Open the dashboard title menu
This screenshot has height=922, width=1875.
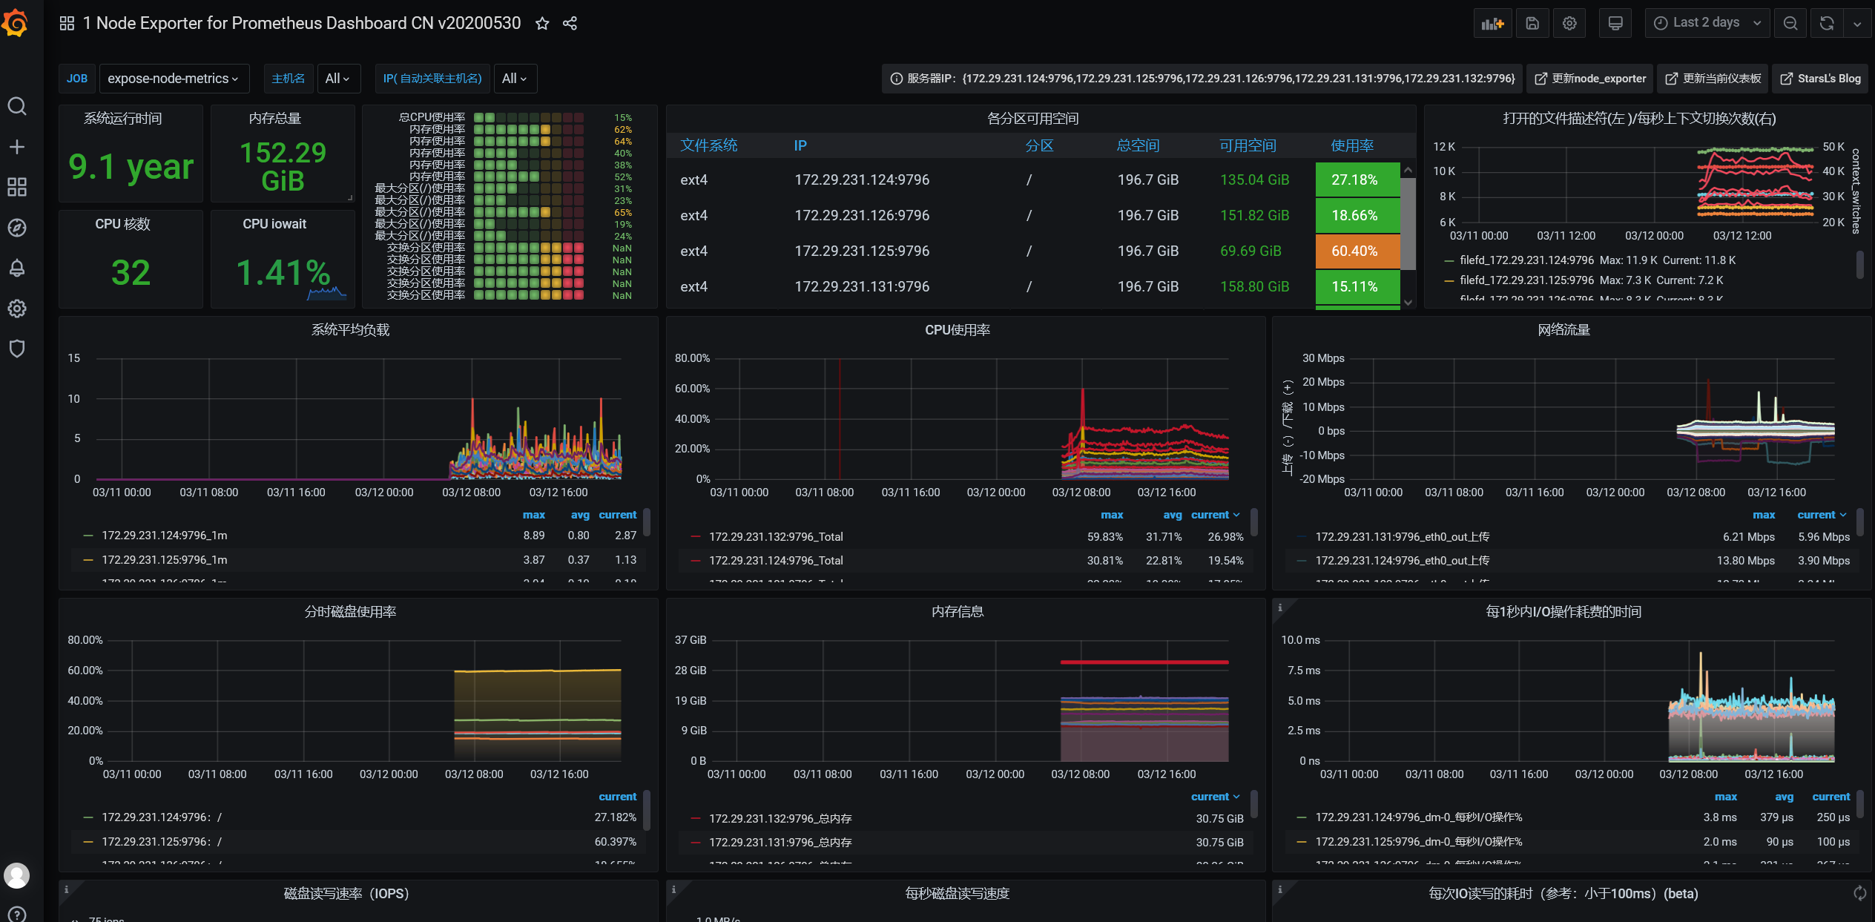tap(302, 24)
